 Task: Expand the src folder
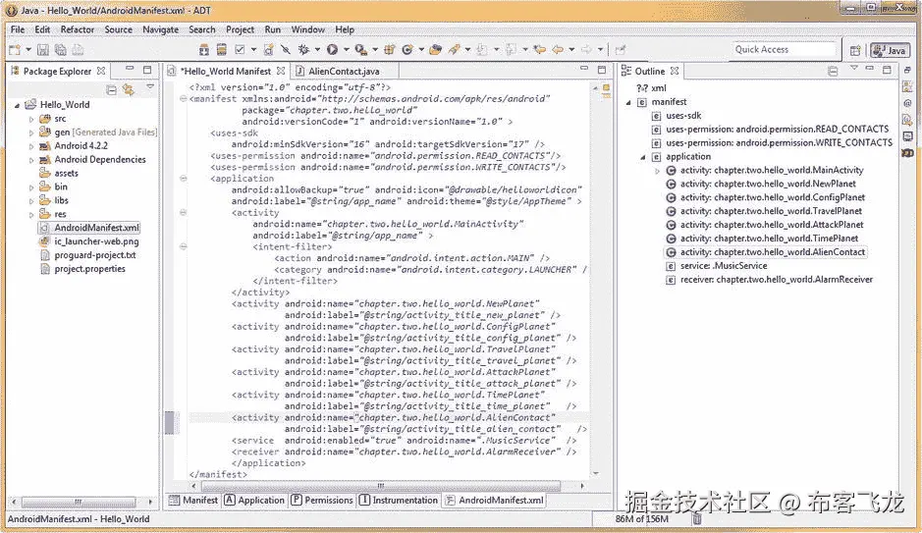tap(31, 119)
